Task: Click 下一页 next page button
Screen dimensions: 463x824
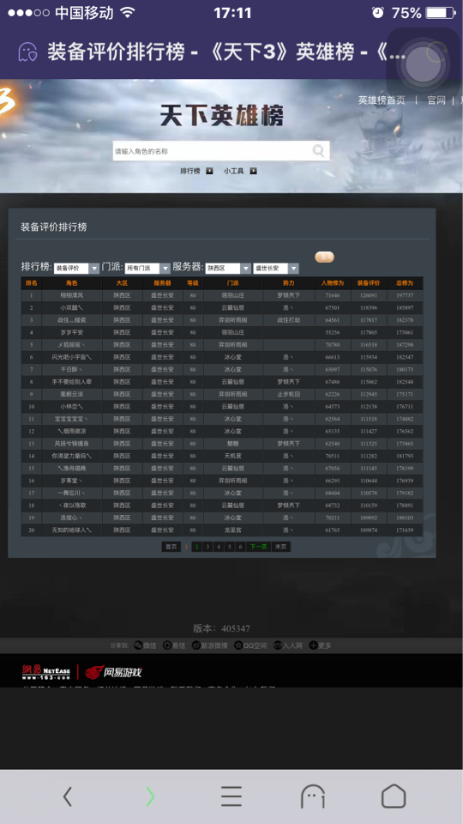Action: coord(259,547)
